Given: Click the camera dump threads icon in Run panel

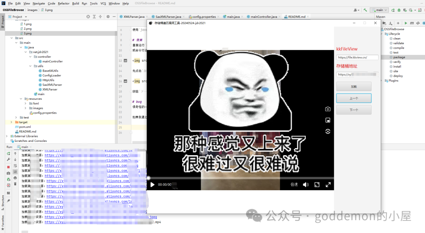Looking at the screenshot, I should (x=8, y=173).
